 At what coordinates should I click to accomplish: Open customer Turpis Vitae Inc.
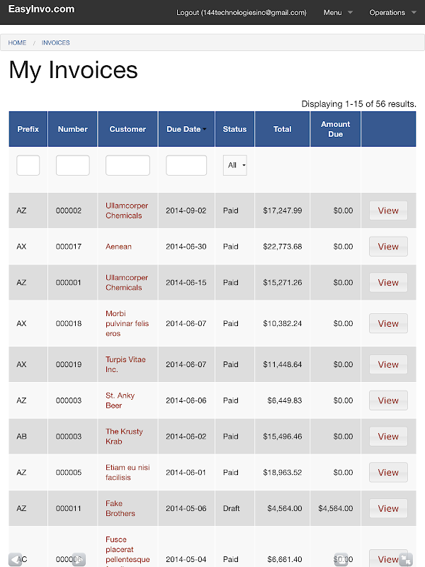tap(125, 364)
